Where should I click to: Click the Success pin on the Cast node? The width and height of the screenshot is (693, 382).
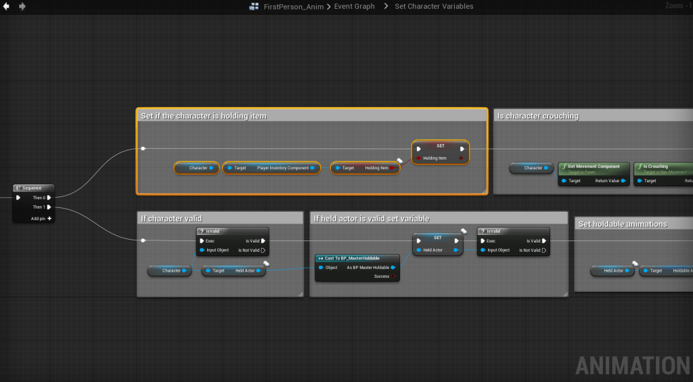coord(393,276)
